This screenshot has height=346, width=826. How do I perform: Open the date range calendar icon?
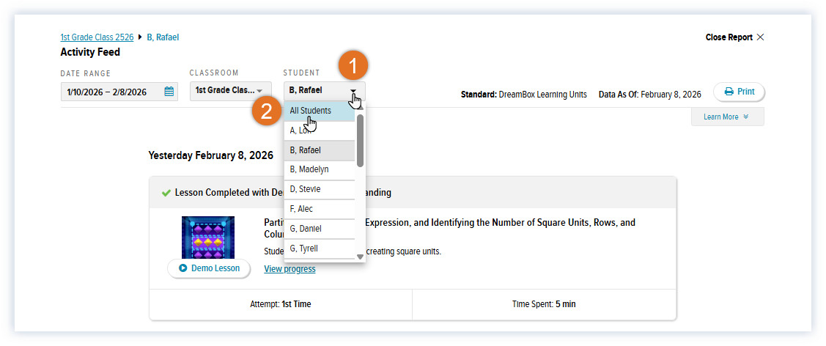(169, 92)
